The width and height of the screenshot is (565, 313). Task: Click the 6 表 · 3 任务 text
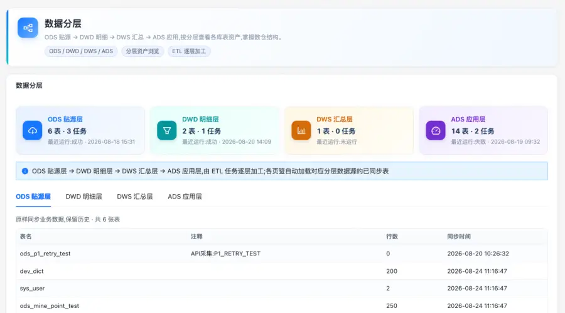click(67, 131)
